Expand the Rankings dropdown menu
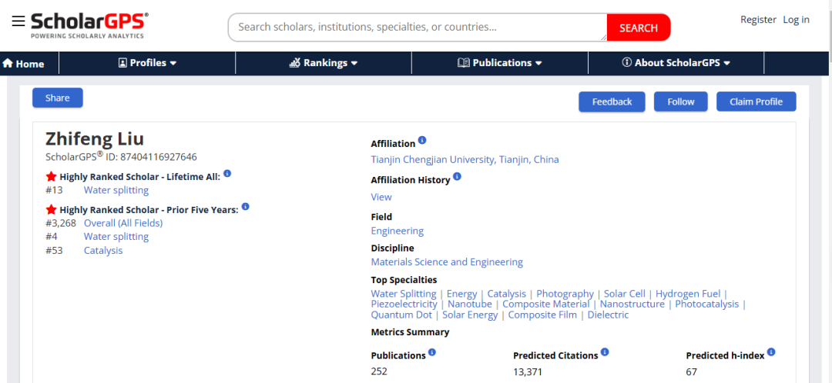The height and width of the screenshot is (383, 832). (x=324, y=63)
